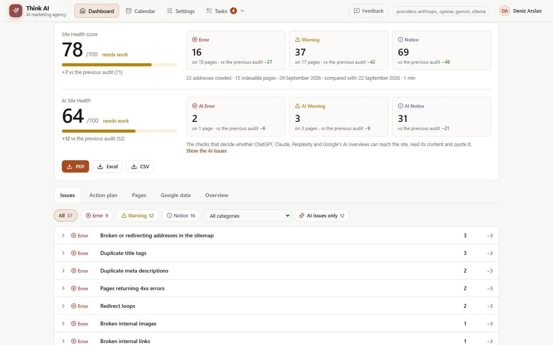Image resolution: width=553 pixels, height=345 pixels.
Task: Filter issues by Notice 16
Action: (x=181, y=215)
